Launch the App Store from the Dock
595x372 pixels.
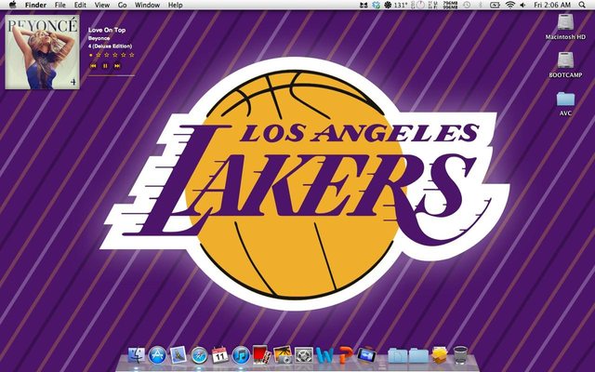[x=157, y=355]
